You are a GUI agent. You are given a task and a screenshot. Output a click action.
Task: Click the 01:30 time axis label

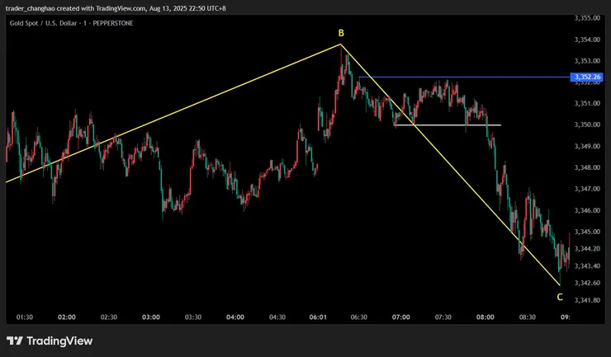25,317
